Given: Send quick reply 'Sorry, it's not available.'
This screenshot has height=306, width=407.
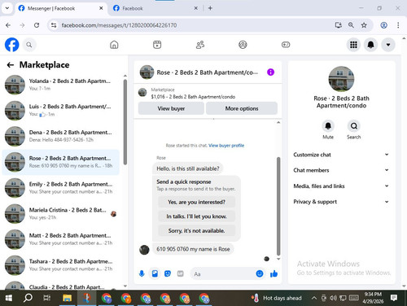Looking at the screenshot, I should pos(196,231).
